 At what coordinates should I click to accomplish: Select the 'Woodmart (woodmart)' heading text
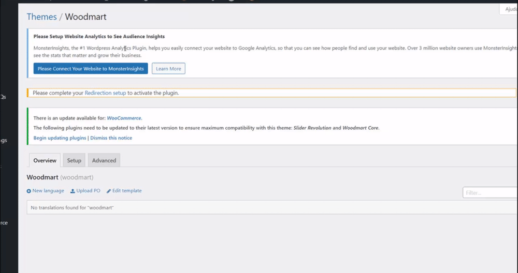click(60, 177)
